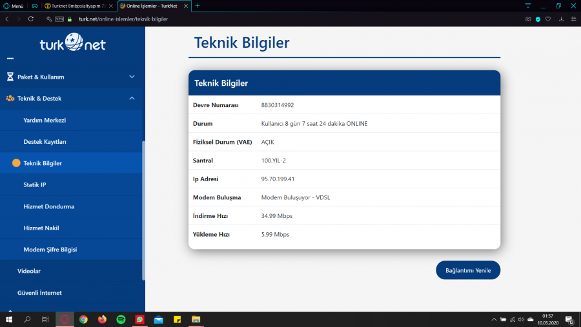581x327 pixels.
Task: Open the Hizmet Dondurma page
Action: (49, 206)
